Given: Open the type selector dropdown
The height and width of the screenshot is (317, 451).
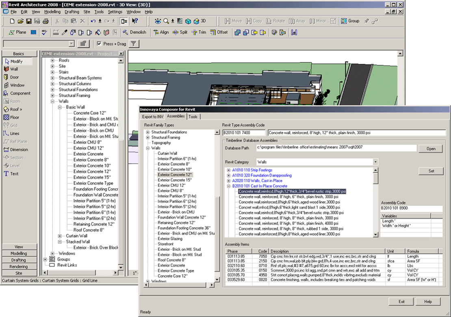Looking at the screenshot, I should (x=72, y=44).
